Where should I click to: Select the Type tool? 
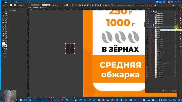click(x=3, y=18)
